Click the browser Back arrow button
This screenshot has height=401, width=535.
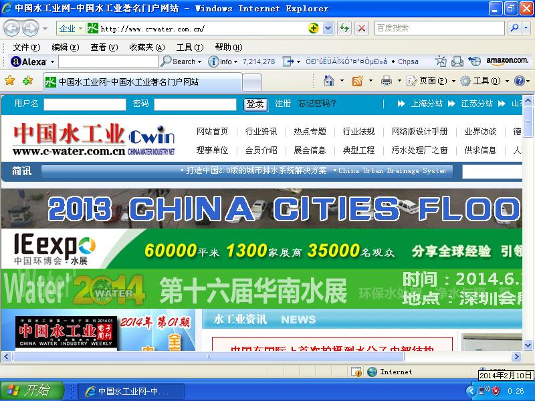(11, 28)
